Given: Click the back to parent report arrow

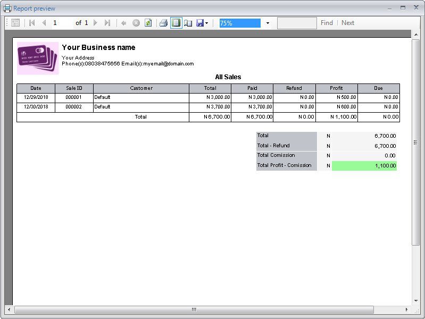Looking at the screenshot, I should click(124, 23).
